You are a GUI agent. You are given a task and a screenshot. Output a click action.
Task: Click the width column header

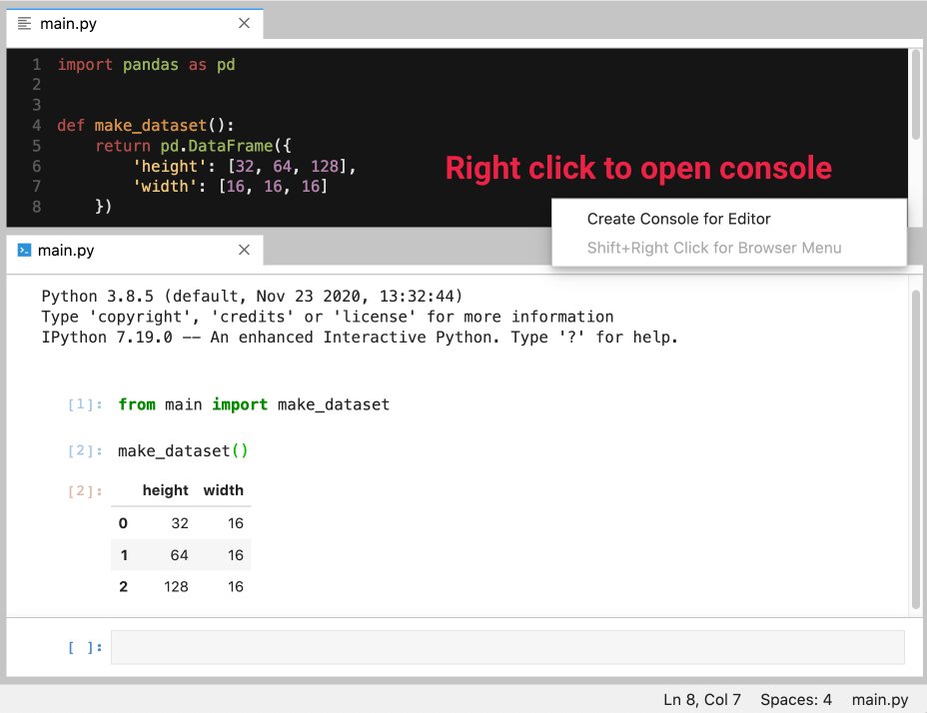223,490
